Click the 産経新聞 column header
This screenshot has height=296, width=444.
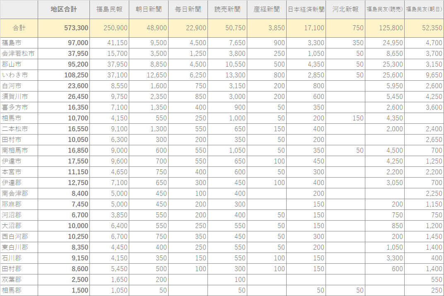(x=267, y=10)
